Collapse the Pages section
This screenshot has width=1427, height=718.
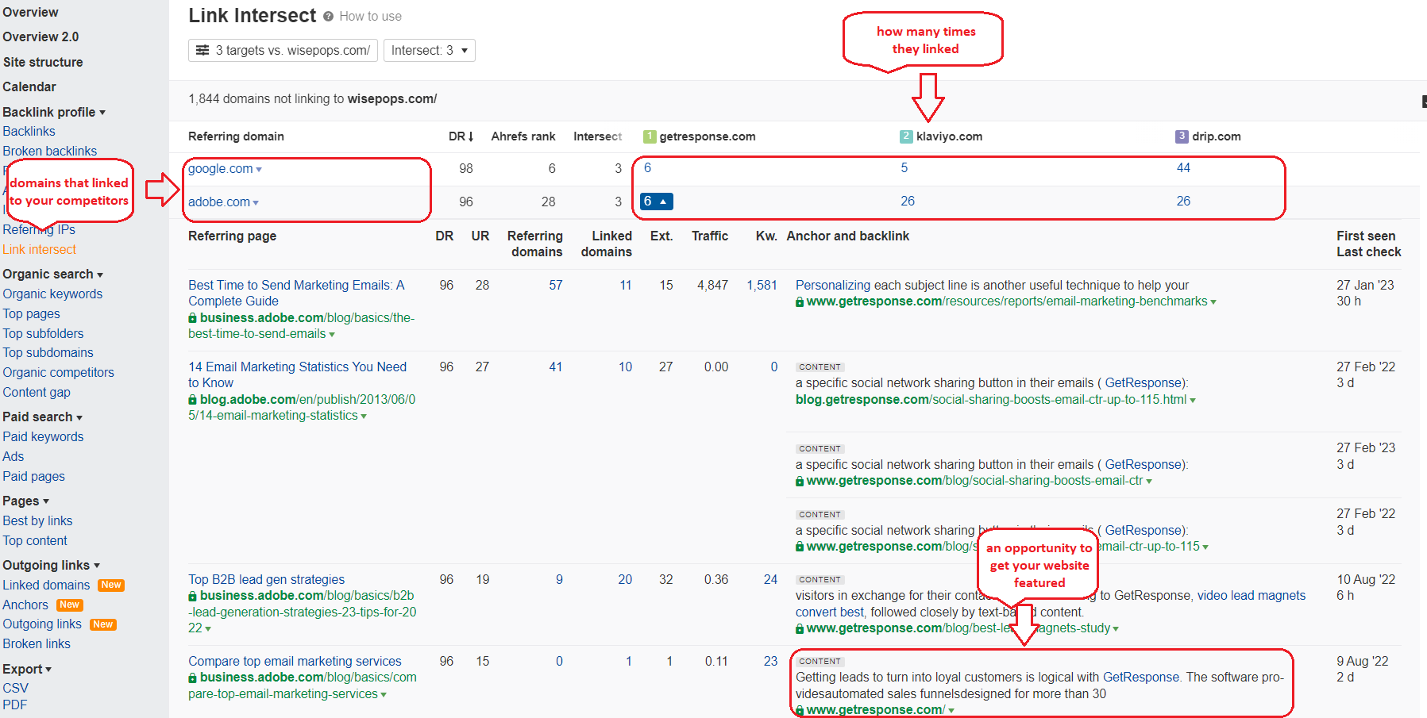tap(26, 501)
